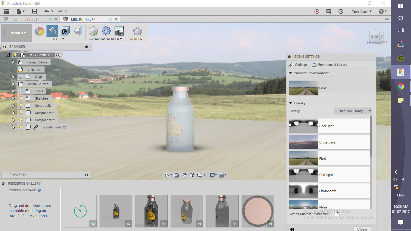Select the Environment Library tab

[330, 65]
